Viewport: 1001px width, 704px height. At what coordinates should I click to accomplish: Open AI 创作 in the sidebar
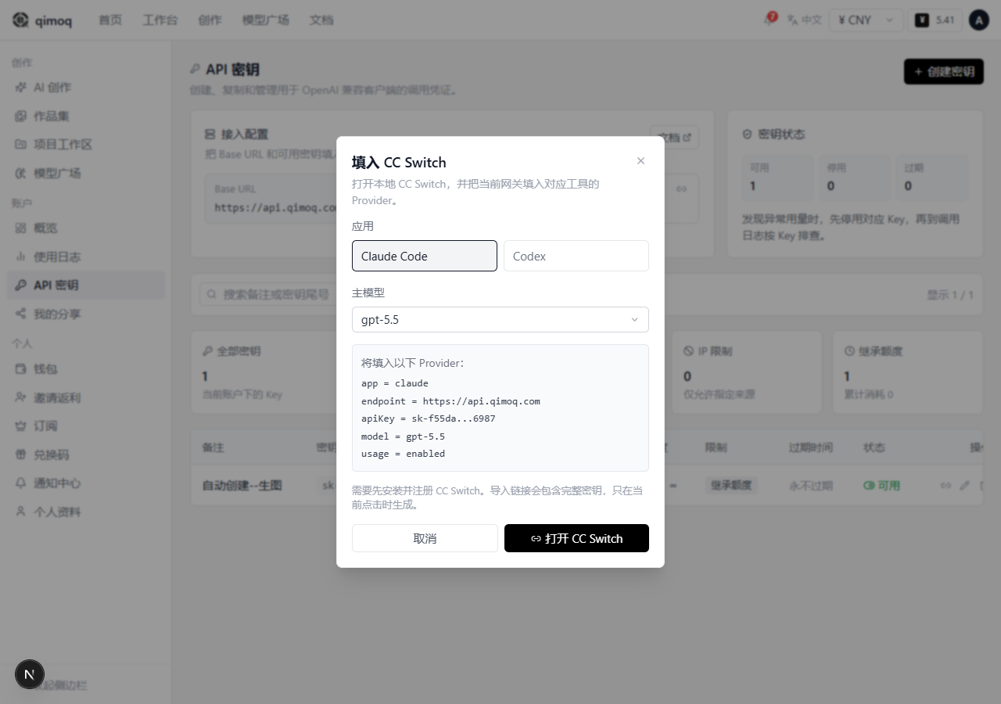pos(86,88)
